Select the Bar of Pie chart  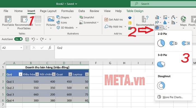point(186,43)
